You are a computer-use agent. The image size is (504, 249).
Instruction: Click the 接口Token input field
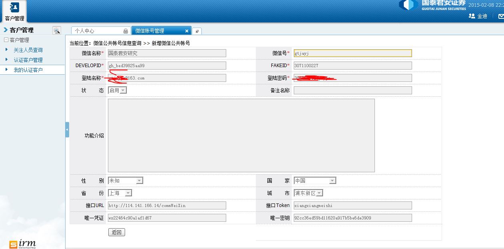coord(353,205)
